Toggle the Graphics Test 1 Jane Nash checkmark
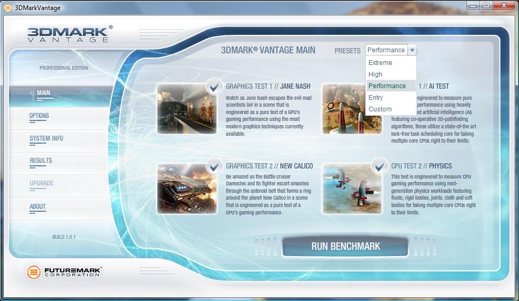The width and height of the screenshot is (519, 301). click(214, 87)
